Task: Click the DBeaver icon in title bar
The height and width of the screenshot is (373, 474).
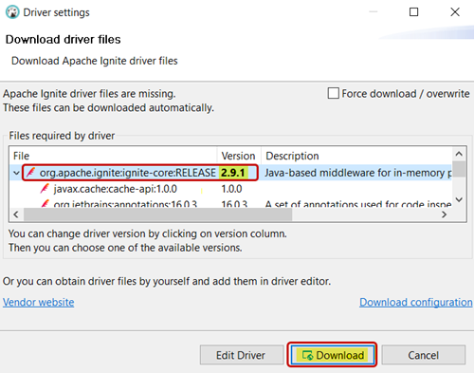Action: (x=12, y=12)
